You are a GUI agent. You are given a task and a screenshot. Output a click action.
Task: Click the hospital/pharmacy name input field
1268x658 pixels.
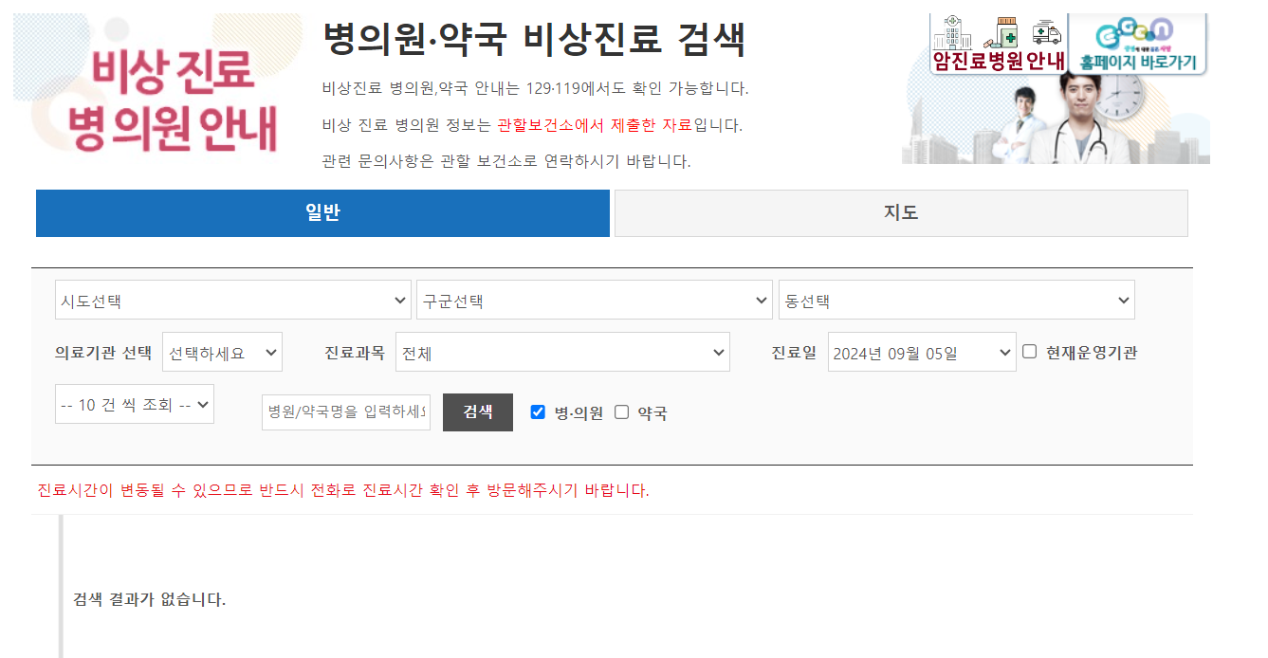[345, 411]
